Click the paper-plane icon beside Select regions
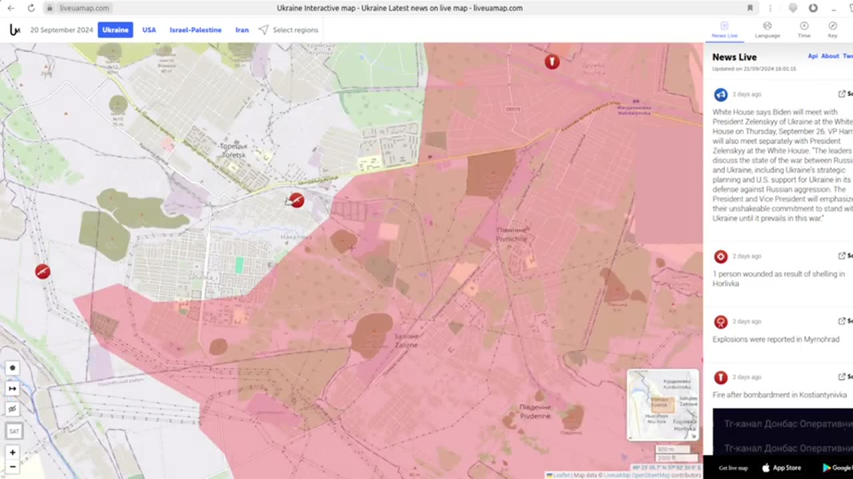853x479 pixels. [x=264, y=30]
